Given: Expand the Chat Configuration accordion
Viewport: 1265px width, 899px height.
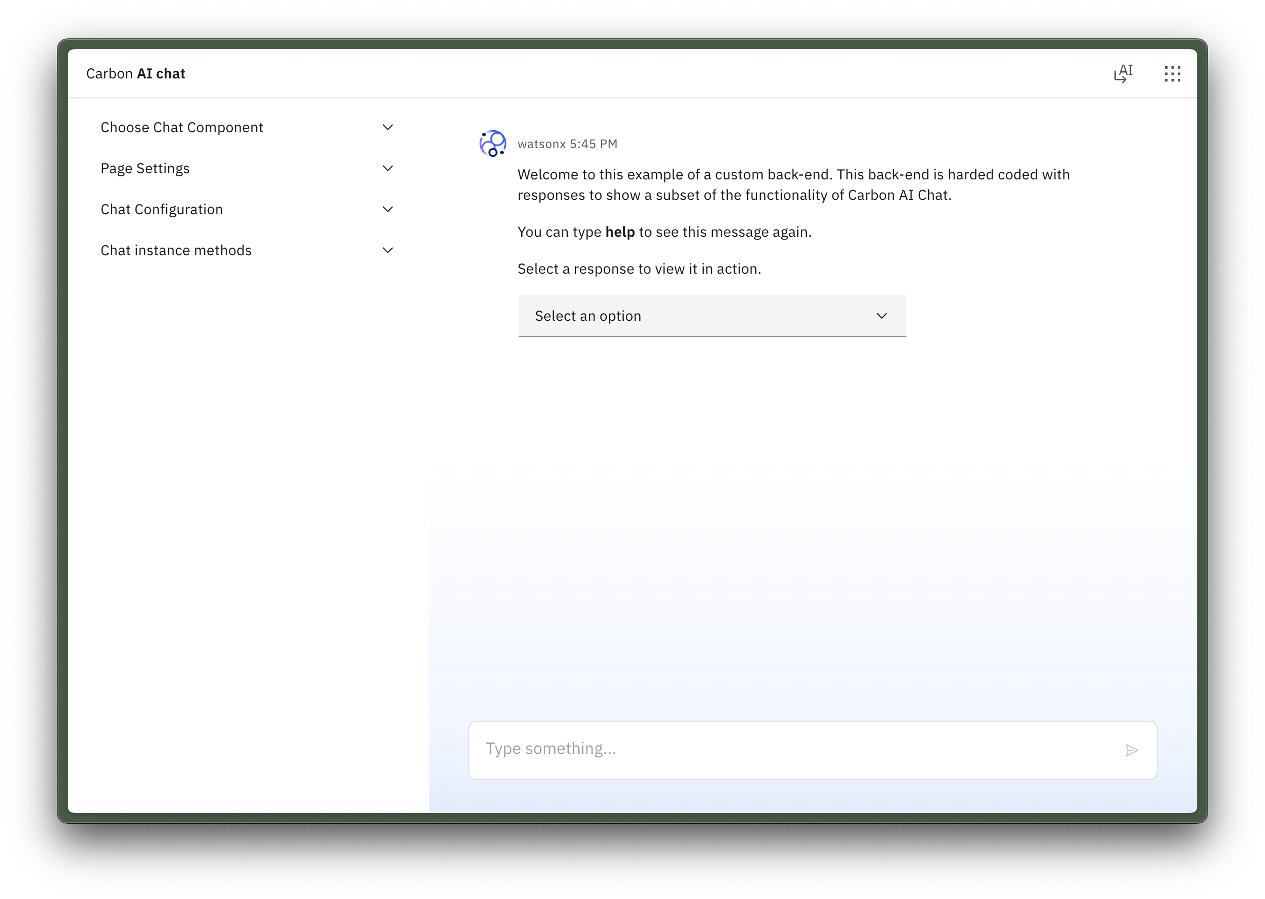Looking at the screenshot, I should pos(162,209).
